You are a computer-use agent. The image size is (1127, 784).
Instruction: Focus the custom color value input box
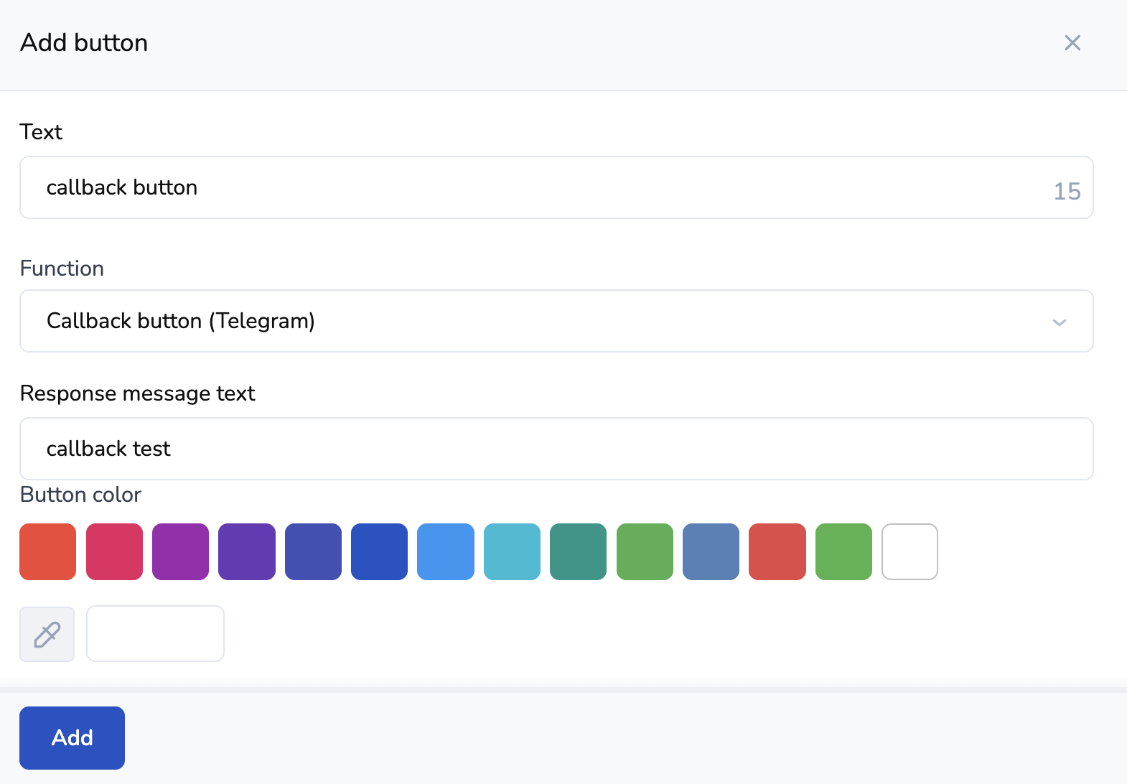pos(155,634)
